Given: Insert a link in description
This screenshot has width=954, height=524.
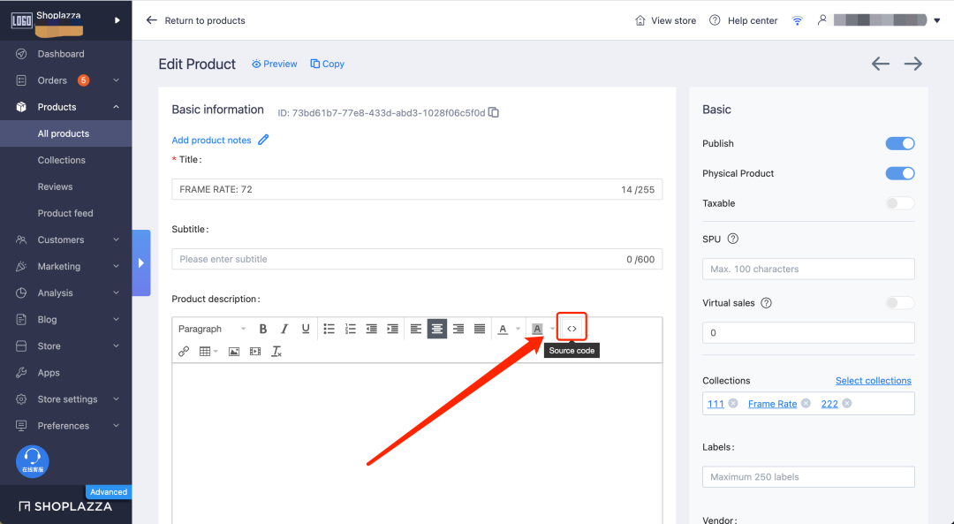Looking at the screenshot, I should point(184,351).
